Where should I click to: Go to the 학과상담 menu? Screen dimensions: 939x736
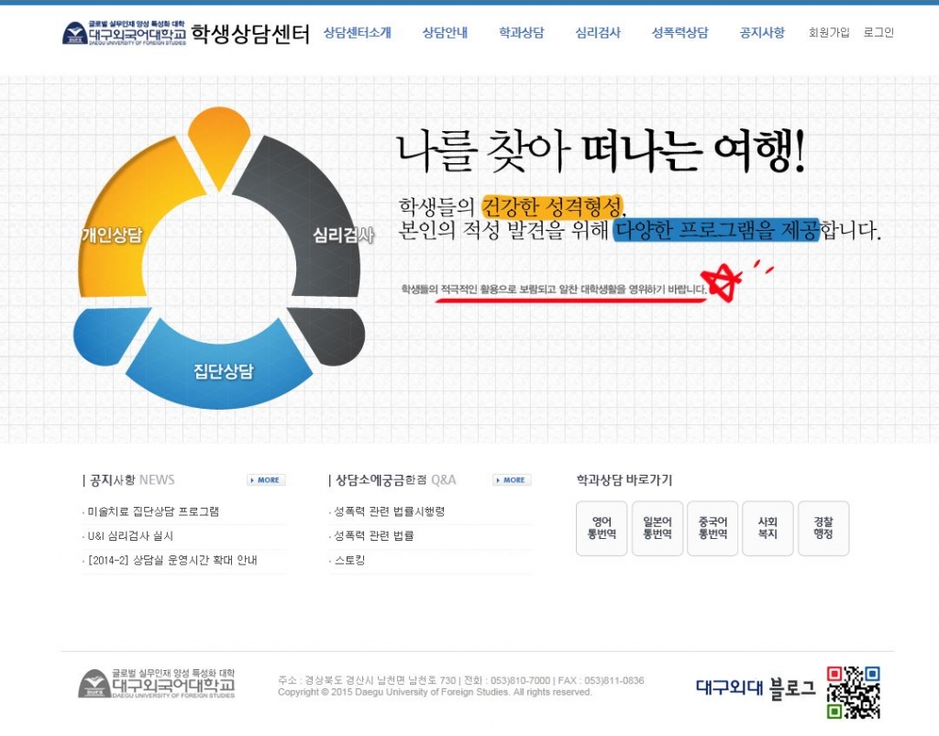click(x=522, y=32)
